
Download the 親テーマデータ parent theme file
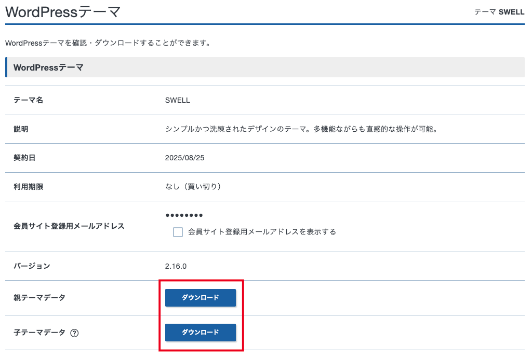(x=201, y=298)
